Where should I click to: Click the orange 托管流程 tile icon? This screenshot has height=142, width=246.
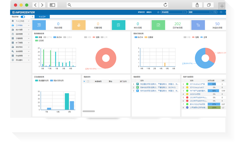coord(79,25)
